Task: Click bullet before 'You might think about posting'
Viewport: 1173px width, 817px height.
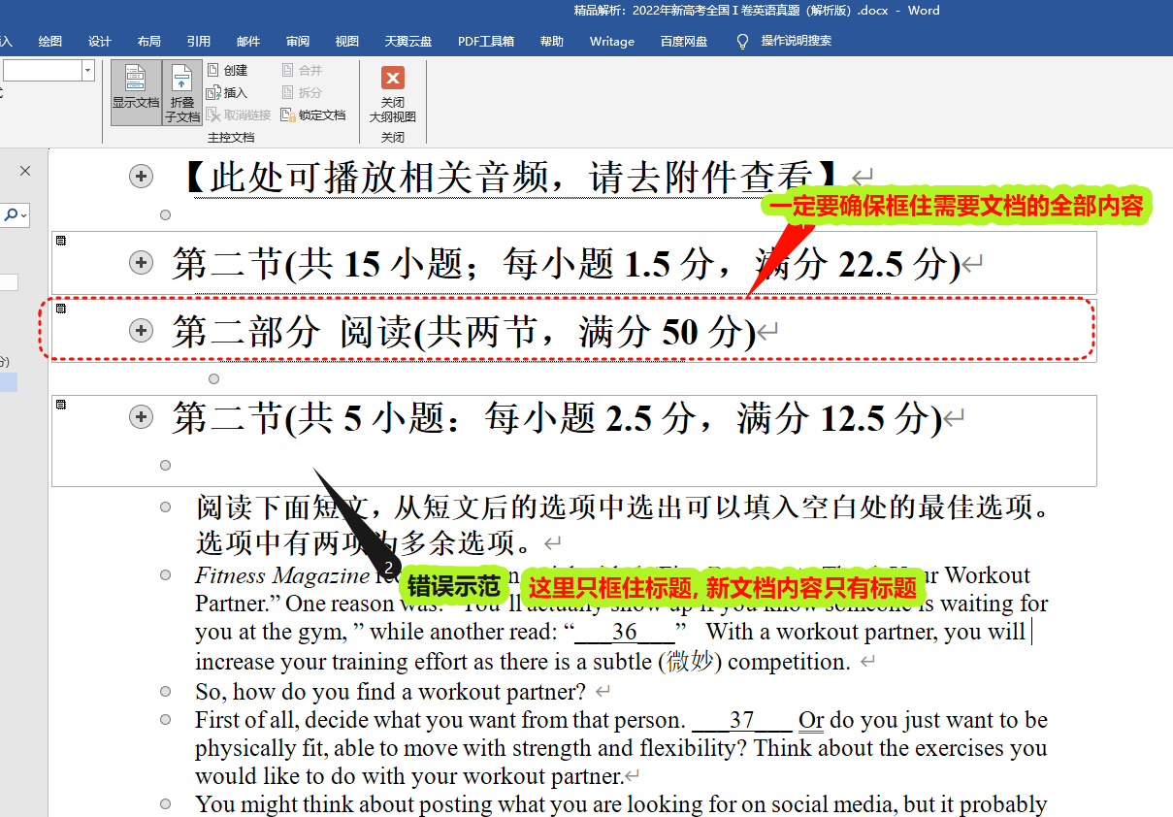Action: click(x=166, y=803)
